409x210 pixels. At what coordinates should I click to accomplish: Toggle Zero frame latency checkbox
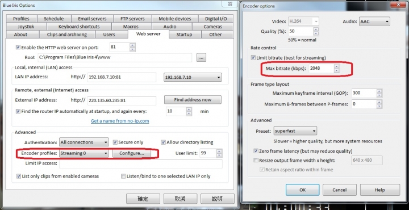(x=256, y=151)
